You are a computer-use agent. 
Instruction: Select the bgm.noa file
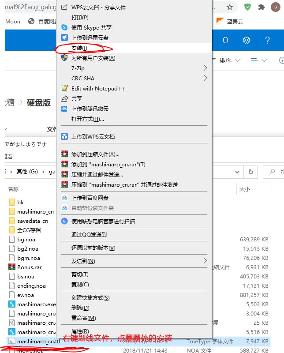point(28,258)
